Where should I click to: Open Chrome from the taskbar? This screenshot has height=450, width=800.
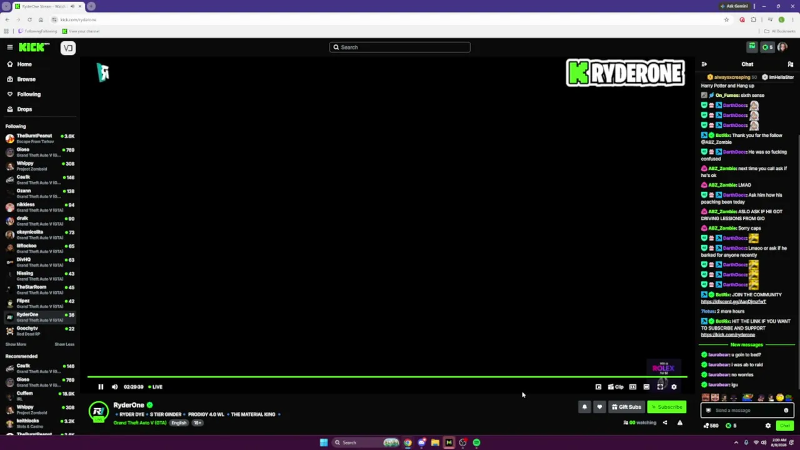407,442
